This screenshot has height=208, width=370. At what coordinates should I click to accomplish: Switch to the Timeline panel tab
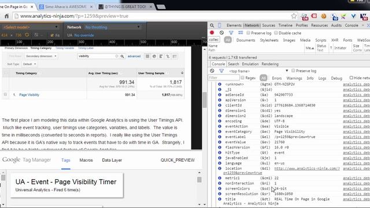pos(285,25)
